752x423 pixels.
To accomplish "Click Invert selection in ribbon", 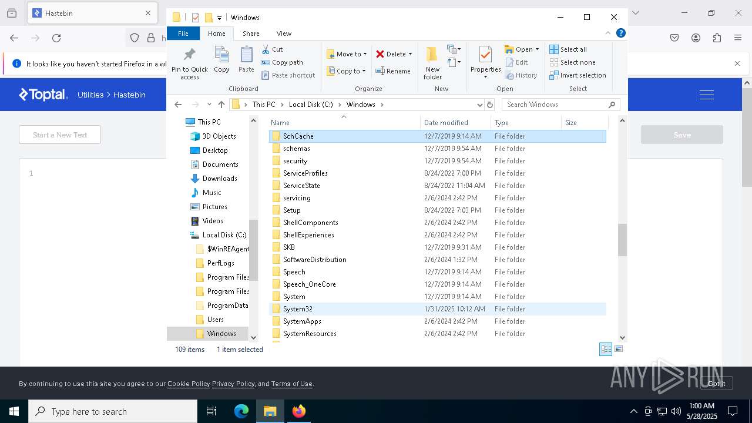I will click(x=578, y=75).
